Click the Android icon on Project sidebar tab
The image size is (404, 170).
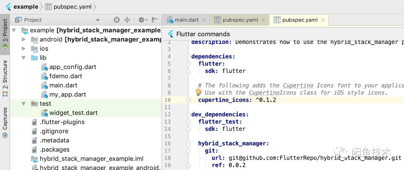pyautogui.click(x=5, y=47)
